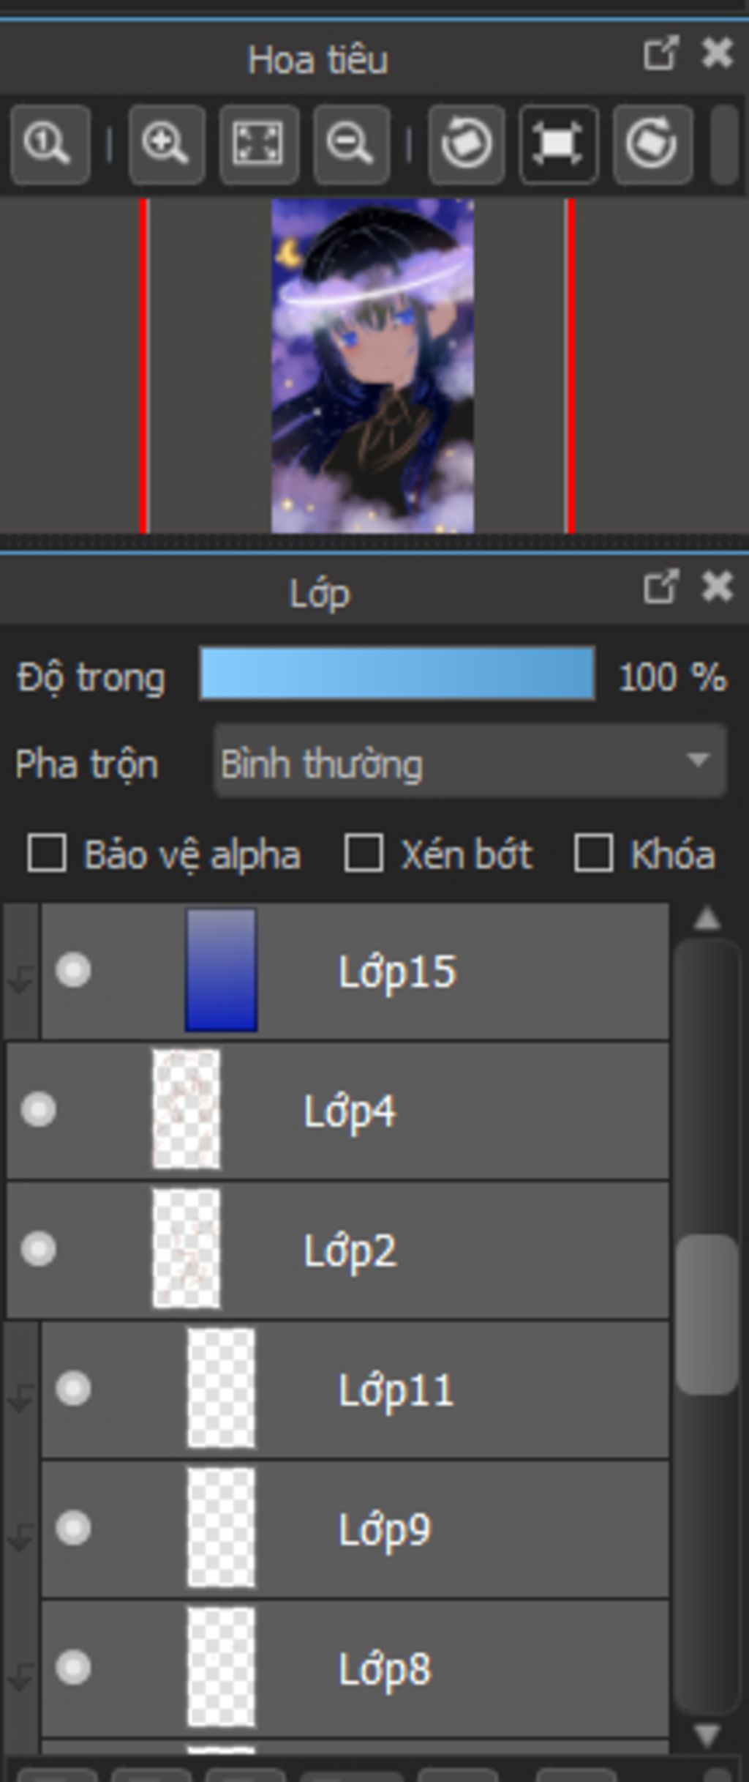Viewport: 749px width, 1782px height.
Task: Adjust the Độ trong opacity slider
Action: point(397,673)
